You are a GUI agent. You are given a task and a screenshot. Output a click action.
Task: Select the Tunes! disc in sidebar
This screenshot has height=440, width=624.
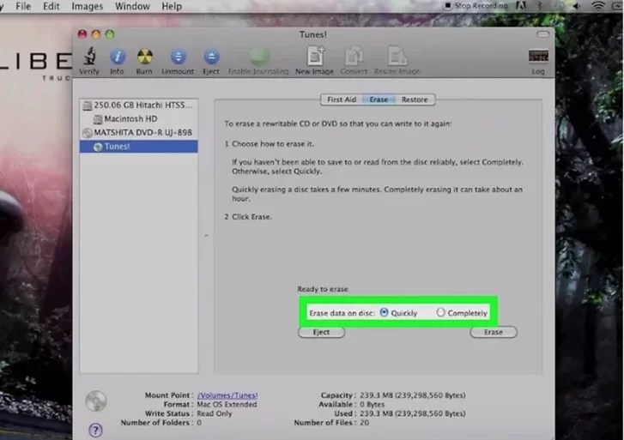[138, 147]
